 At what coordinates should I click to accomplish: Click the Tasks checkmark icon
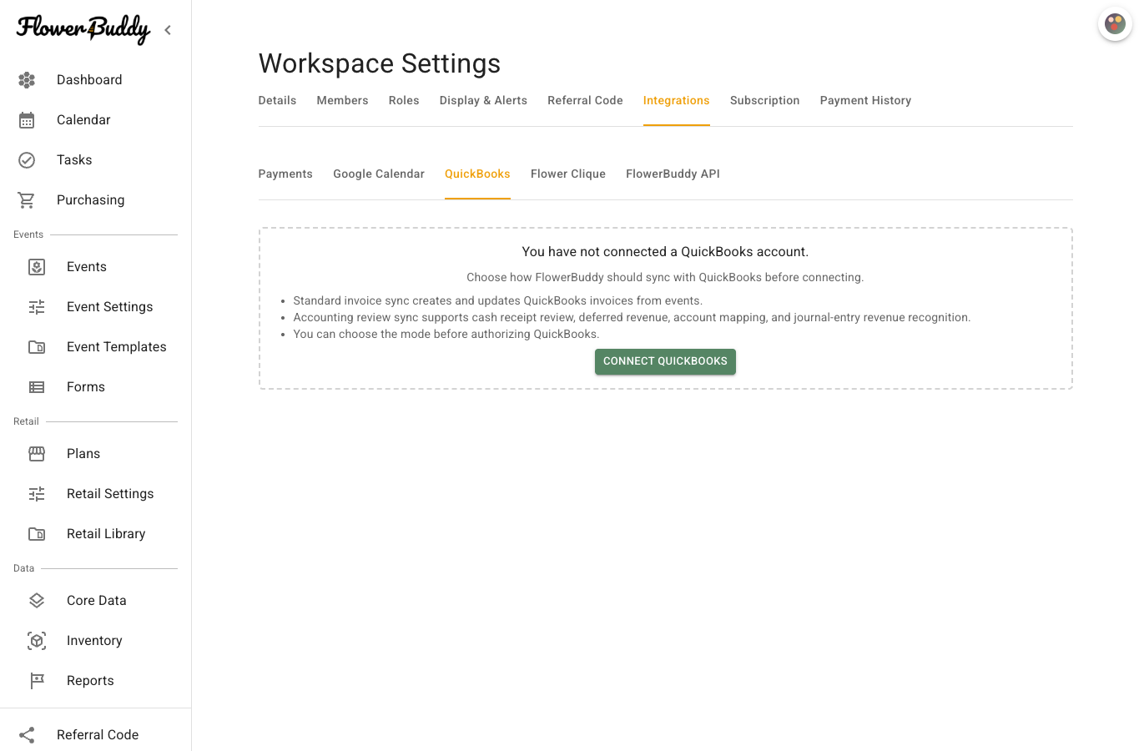tap(27, 160)
